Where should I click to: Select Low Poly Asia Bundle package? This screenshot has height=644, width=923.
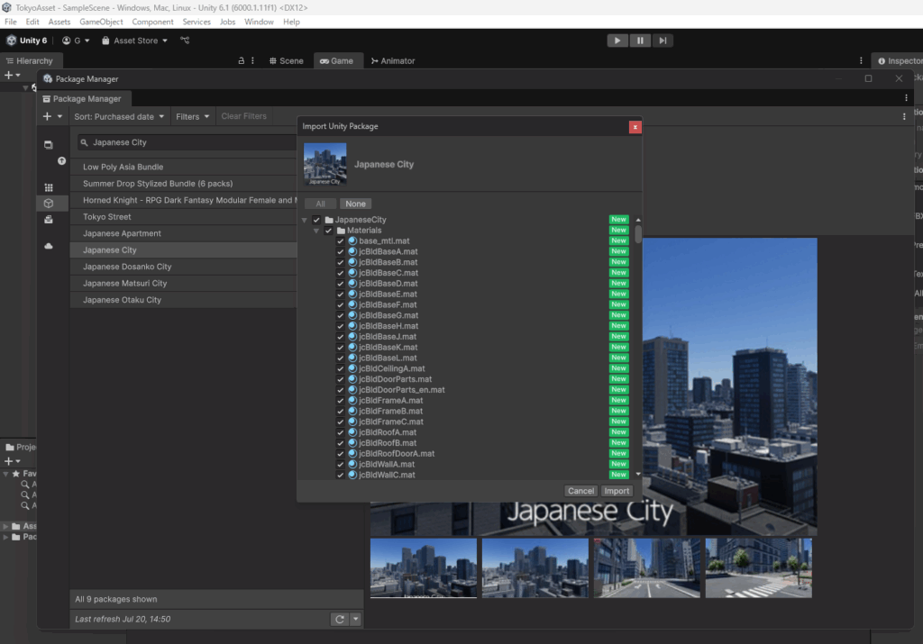click(x=184, y=167)
